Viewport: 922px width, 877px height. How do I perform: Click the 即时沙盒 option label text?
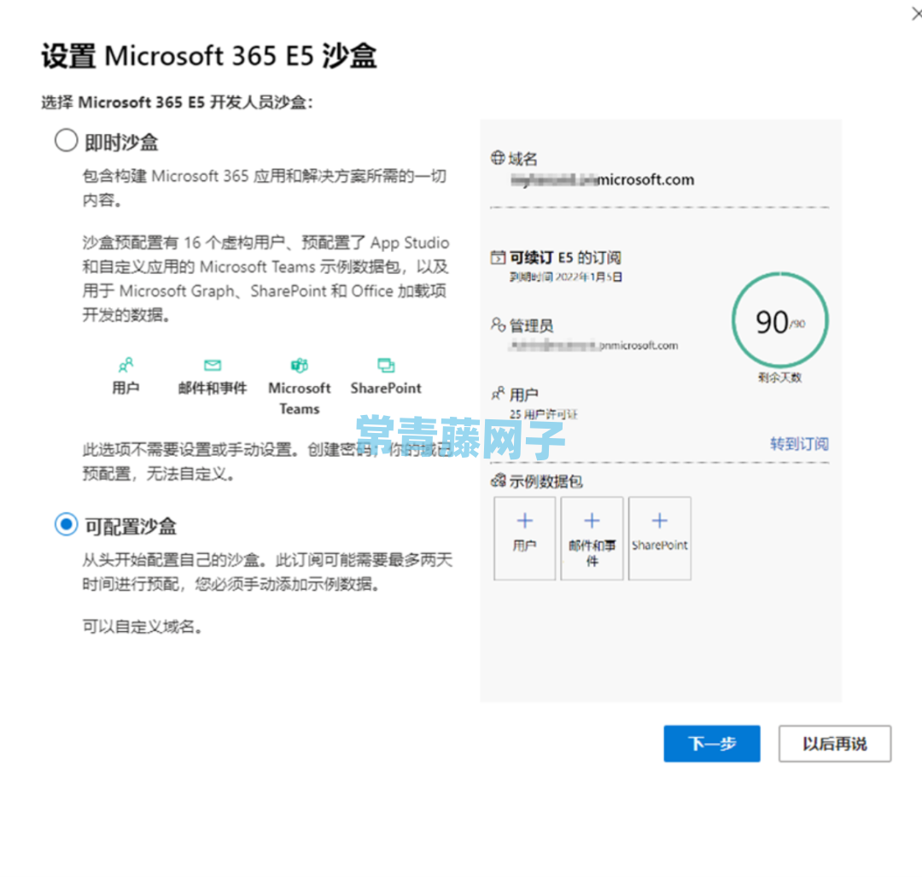pos(121,142)
